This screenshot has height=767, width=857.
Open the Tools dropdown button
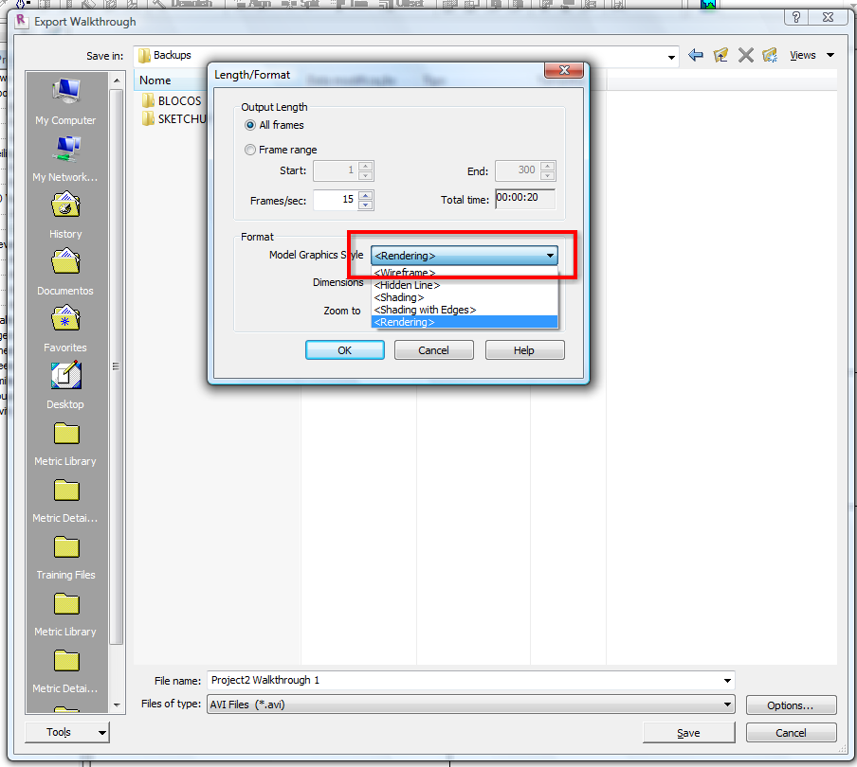(x=67, y=732)
